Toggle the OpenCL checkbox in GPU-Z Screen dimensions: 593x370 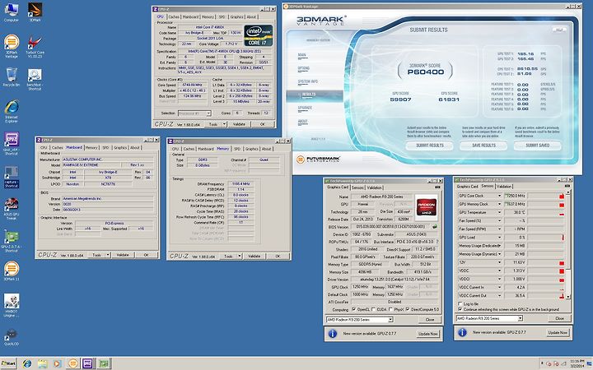[x=354, y=309]
